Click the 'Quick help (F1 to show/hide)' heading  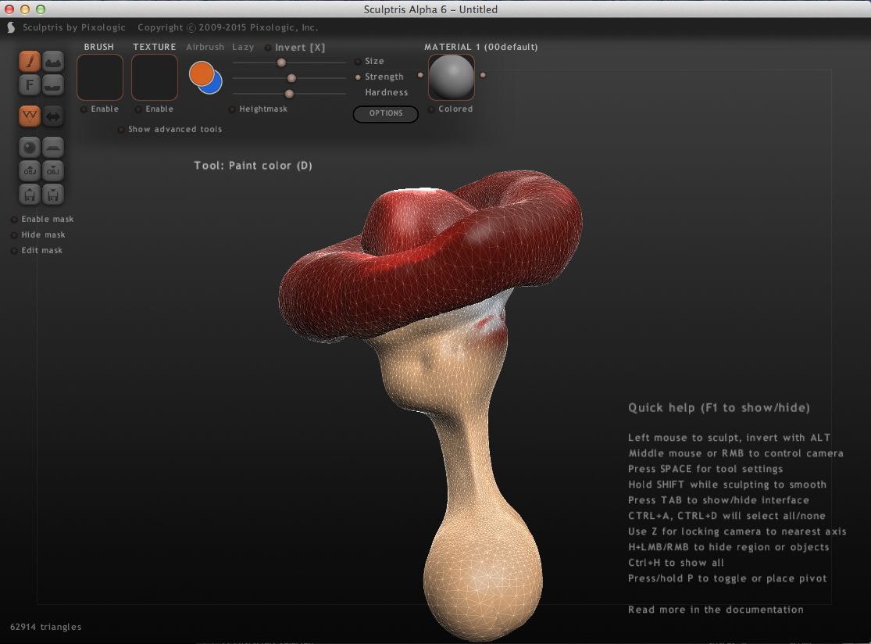pos(719,408)
